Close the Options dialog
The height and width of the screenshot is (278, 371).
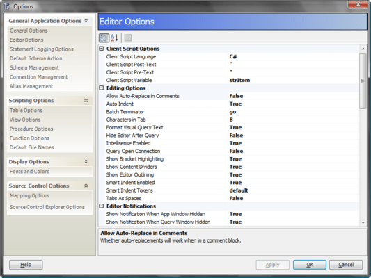358,4
